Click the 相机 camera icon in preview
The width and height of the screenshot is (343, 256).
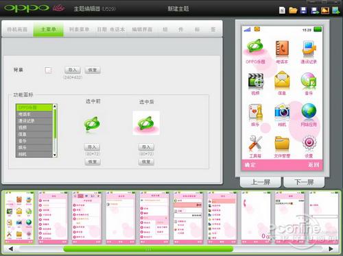pos(282,112)
